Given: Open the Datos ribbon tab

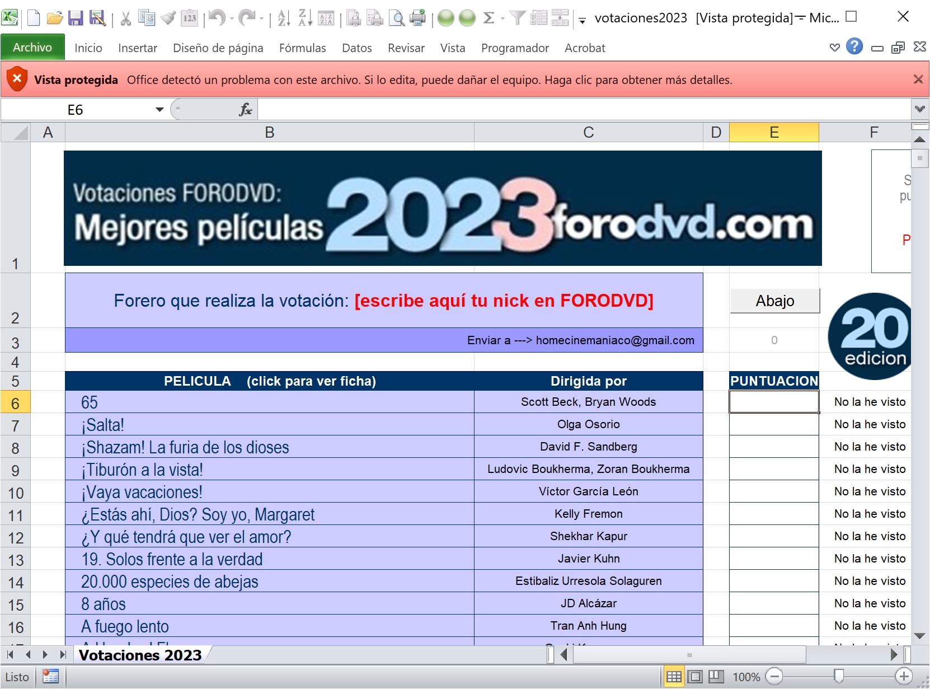Looking at the screenshot, I should coord(357,48).
